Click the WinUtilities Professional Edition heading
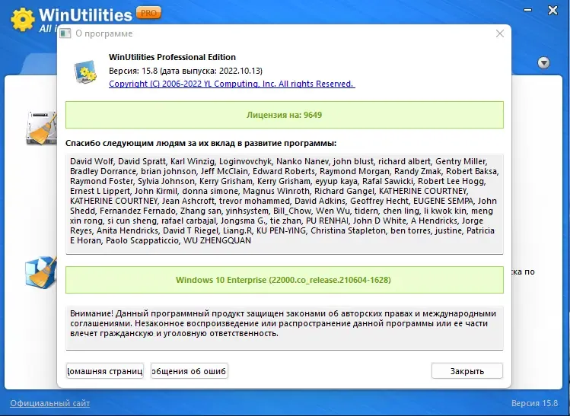 (172, 57)
